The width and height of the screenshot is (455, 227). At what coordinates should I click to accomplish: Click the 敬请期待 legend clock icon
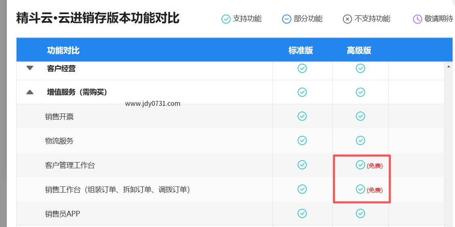(417, 19)
